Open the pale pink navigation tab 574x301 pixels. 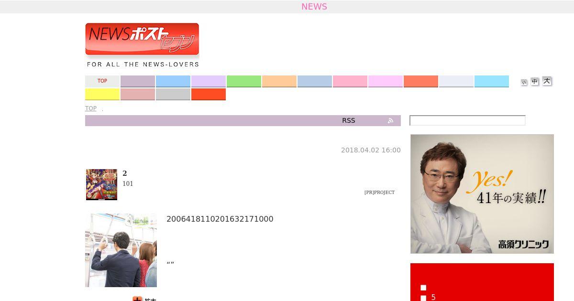point(386,81)
